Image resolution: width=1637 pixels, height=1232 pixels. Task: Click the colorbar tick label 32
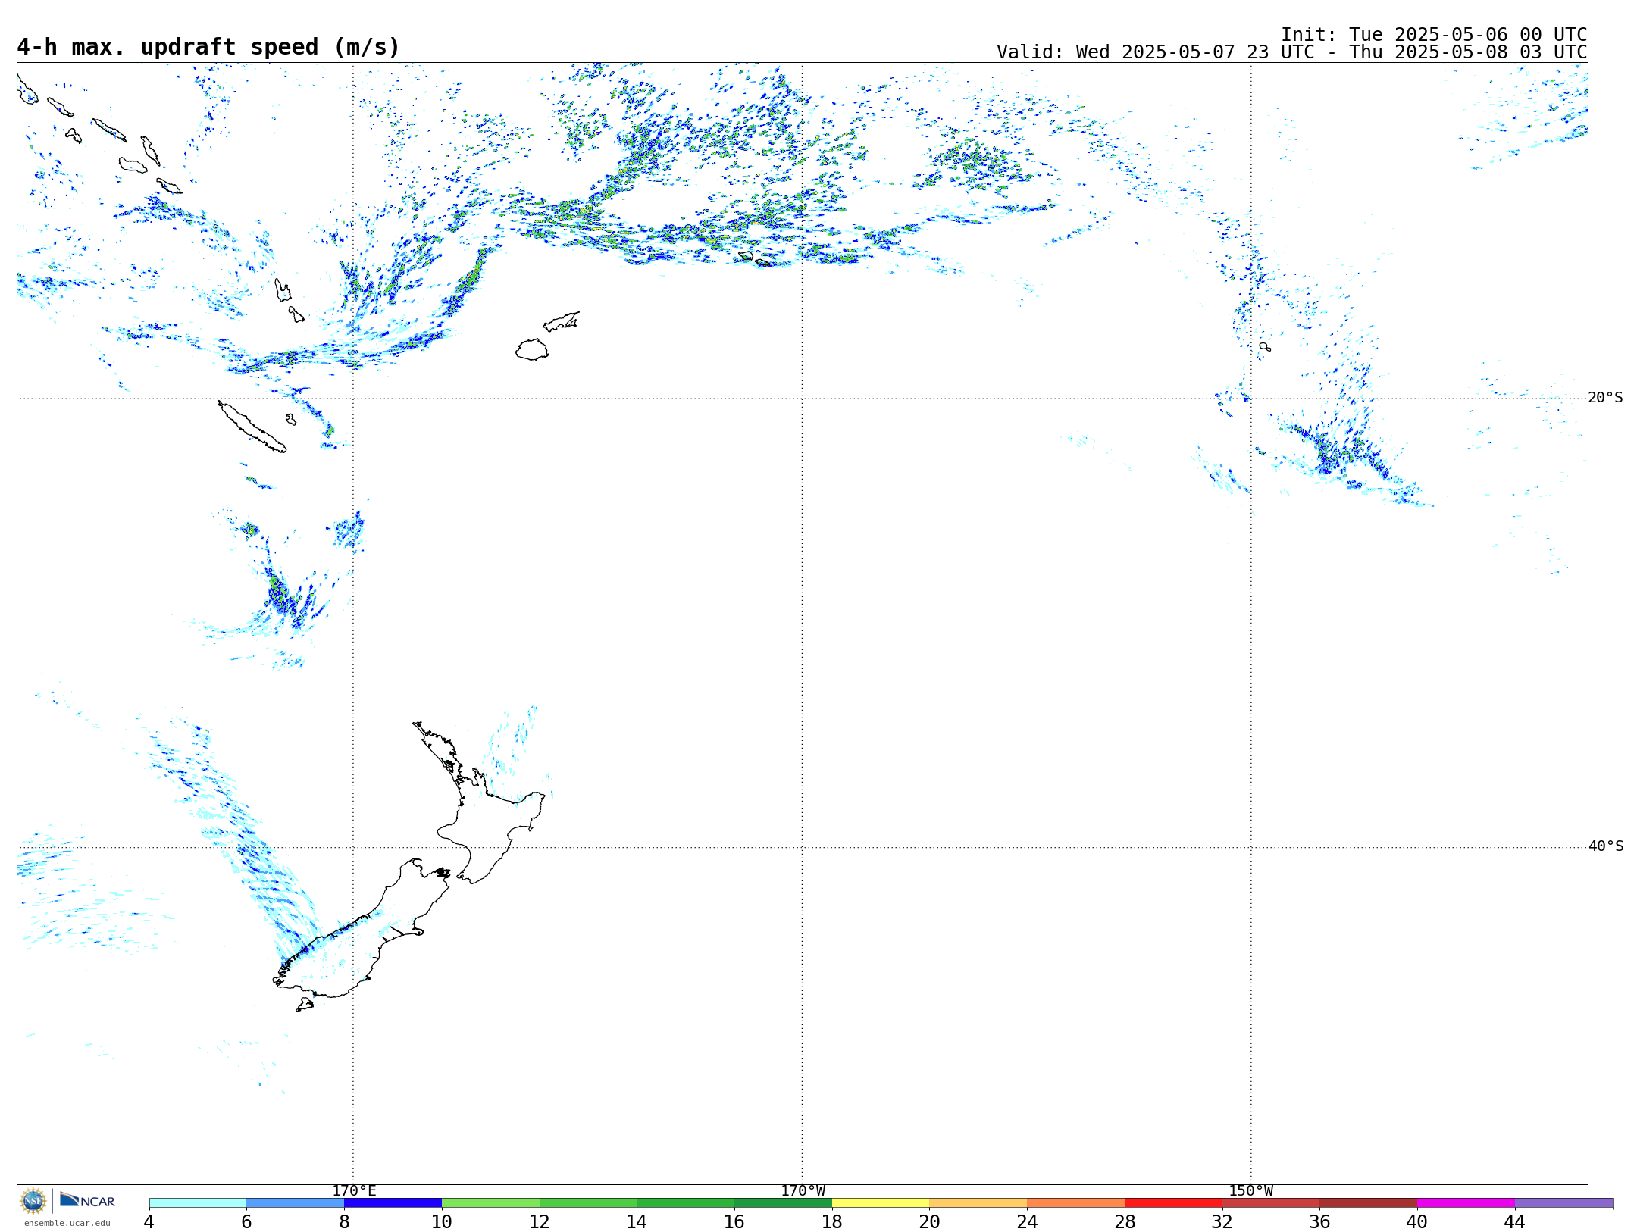click(x=1222, y=1221)
